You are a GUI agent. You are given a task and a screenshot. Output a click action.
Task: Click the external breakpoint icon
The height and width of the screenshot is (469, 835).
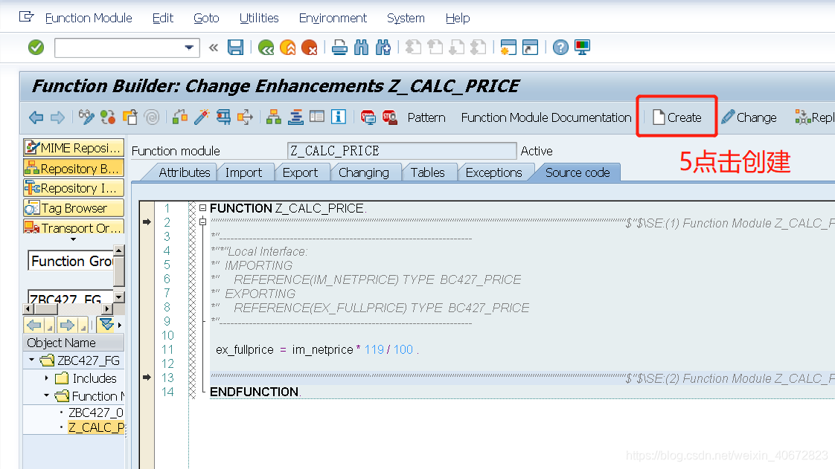coord(390,117)
